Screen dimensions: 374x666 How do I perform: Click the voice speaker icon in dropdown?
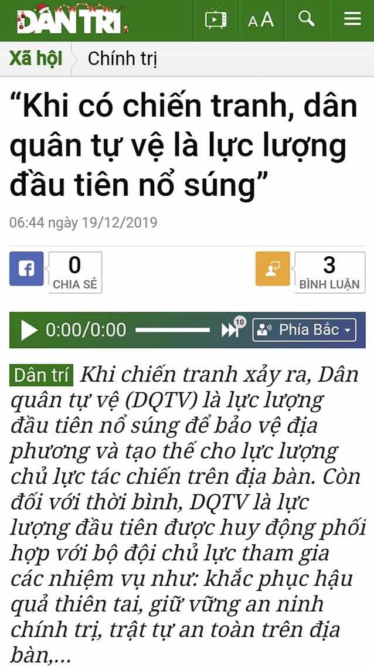click(x=264, y=330)
